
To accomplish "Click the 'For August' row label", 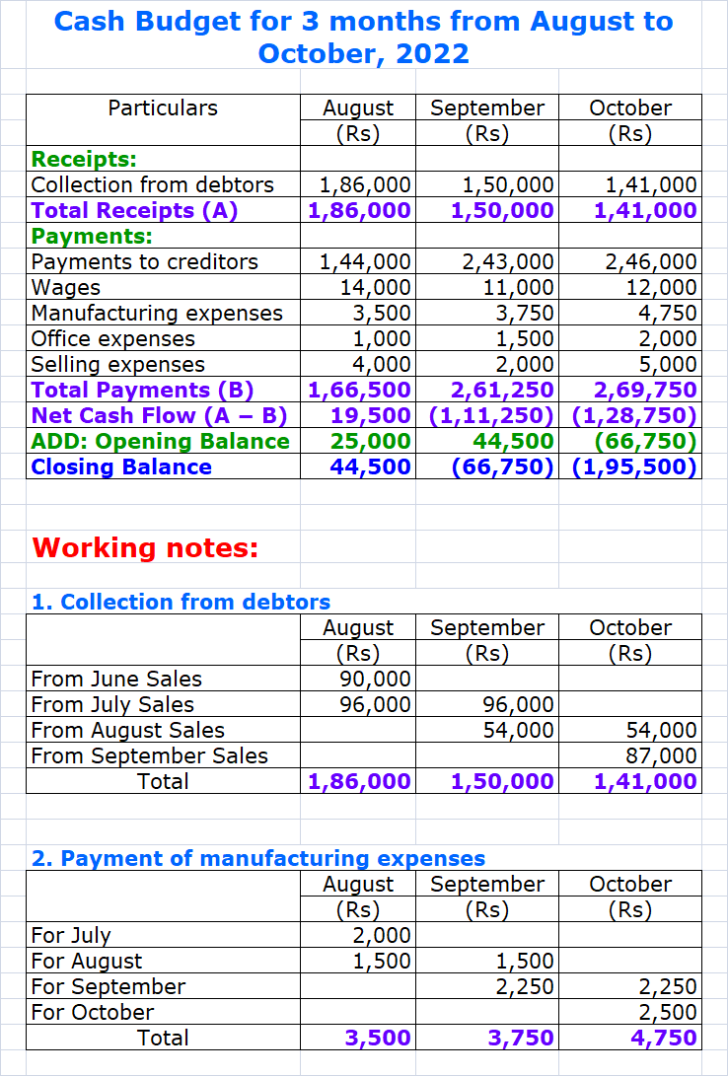I will 87,961.
